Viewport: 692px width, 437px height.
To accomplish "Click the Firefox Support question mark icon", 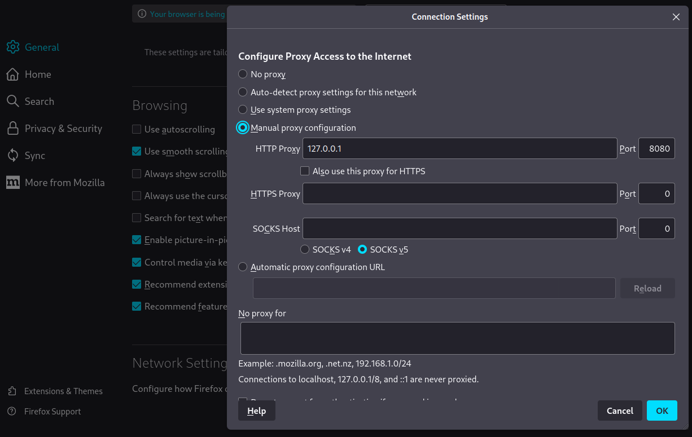I will pos(12,412).
